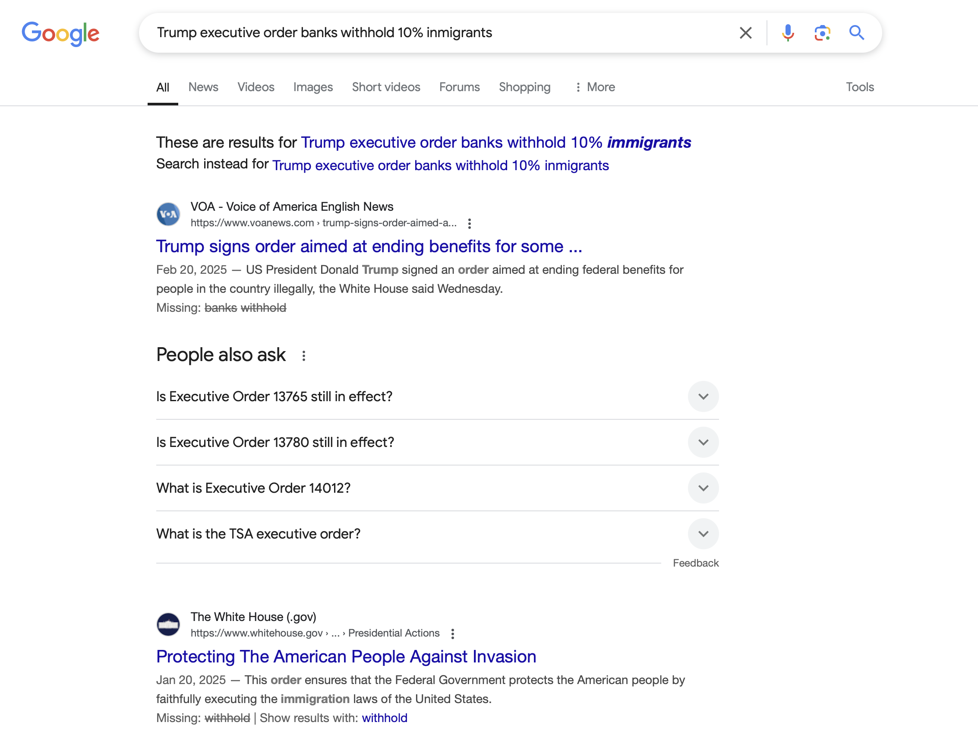Viewport: 978px width, 735px height.
Task: Switch to the Images tab
Action: click(312, 87)
